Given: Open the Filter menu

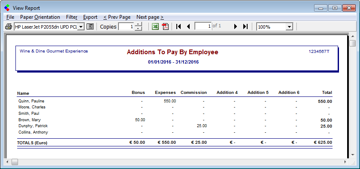Looking at the screenshot, I should click(x=72, y=17).
